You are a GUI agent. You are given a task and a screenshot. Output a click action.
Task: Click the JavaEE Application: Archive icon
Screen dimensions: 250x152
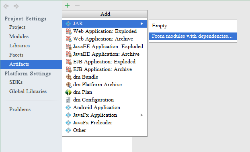tap(69, 54)
